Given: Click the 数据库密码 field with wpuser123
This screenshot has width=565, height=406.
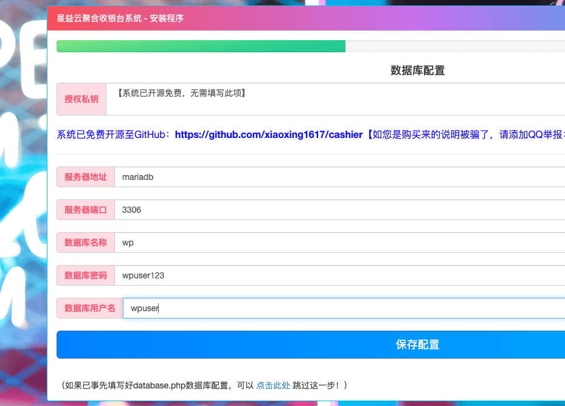Looking at the screenshot, I should [x=341, y=275].
